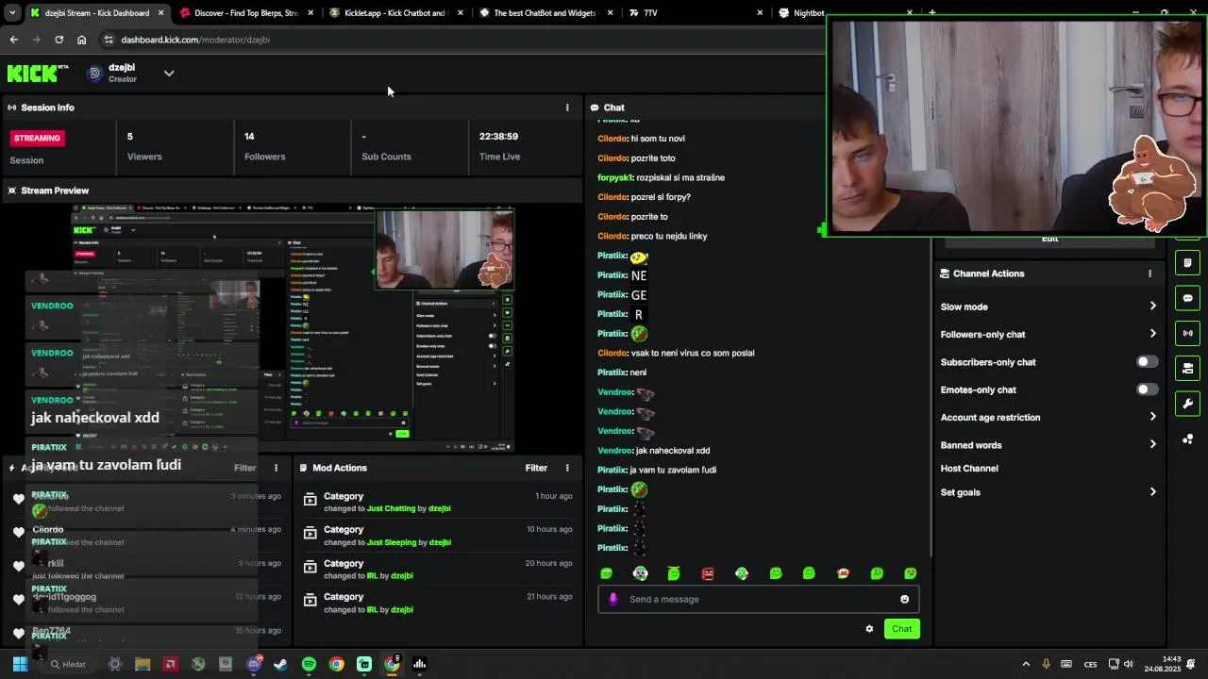The height and width of the screenshot is (679, 1208).
Task: Go back in browser history
Action: point(13,40)
